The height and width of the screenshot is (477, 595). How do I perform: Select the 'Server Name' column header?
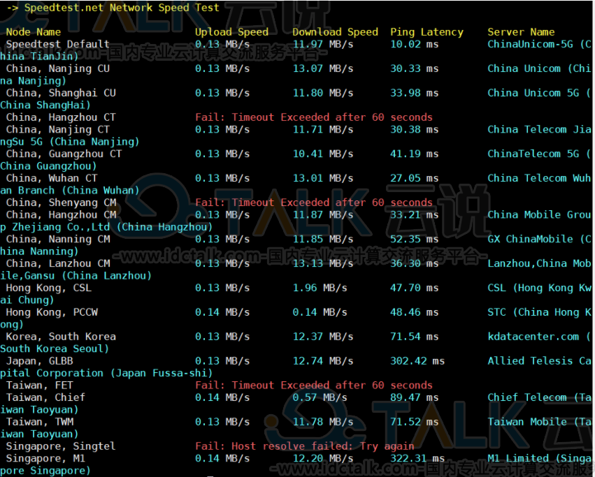pos(521,32)
